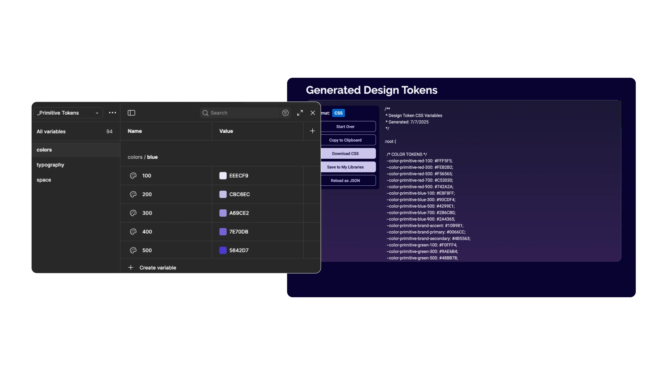Image resolution: width=667 pixels, height=375 pixels.
Task: Open the space group in sidebar
Action: [x=44, y=180]
